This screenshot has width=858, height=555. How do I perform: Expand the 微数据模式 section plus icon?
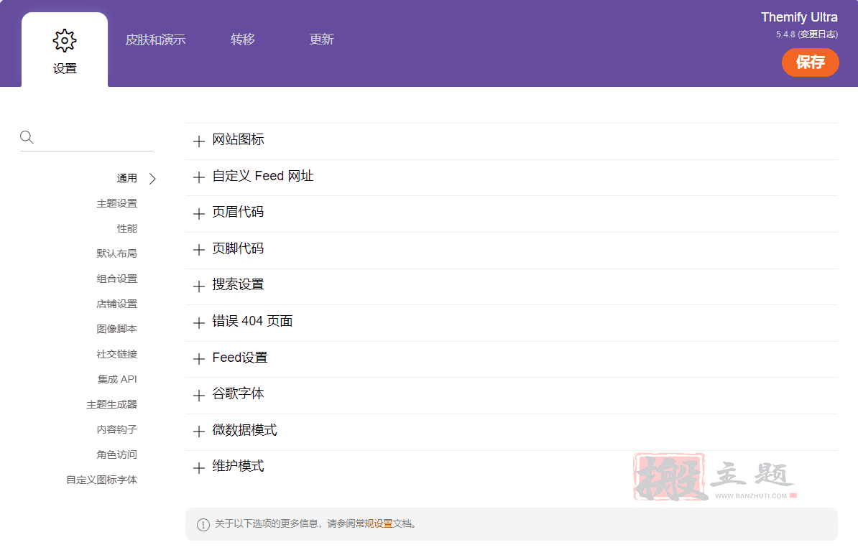pos(199,432)
